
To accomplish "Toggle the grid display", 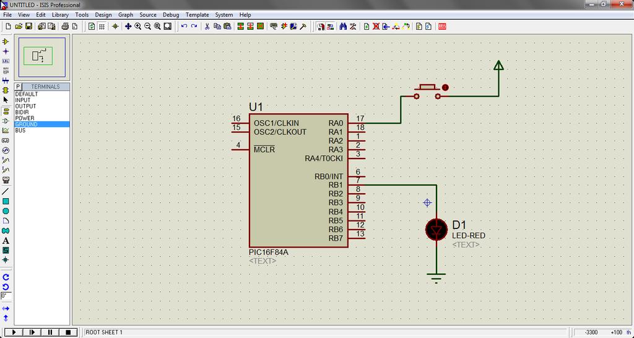I will tap(102, 26).
